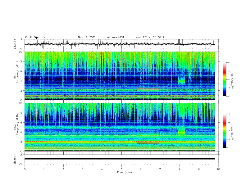Image resolution: width=246 pixels, height=190 pixels.
Task: Click the upper "log(PSD)(V²/Hz)" colorbar label
Action: coord(233,81)
